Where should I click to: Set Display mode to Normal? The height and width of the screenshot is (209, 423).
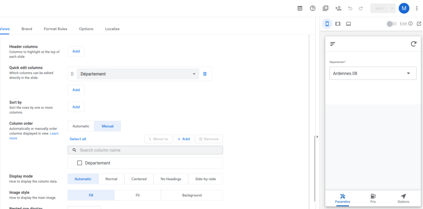point(112,179)
